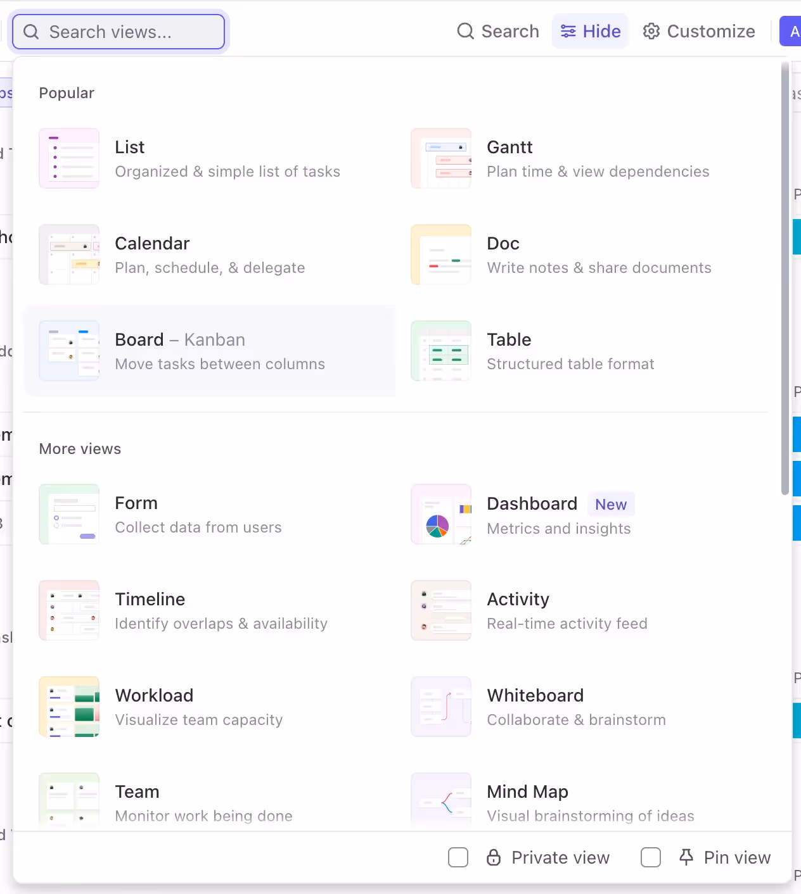The height and width of the screenshot is (894, 801).
Task: Choose the Calendar view icon
Action: pyautogui.click(x=69, y=255)
